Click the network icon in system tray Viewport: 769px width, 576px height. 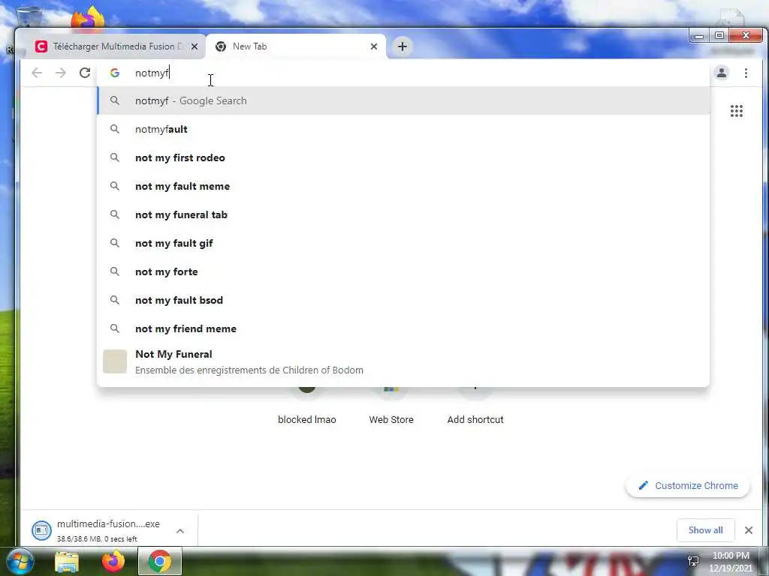pyautogui.click(x=693, y=561)
